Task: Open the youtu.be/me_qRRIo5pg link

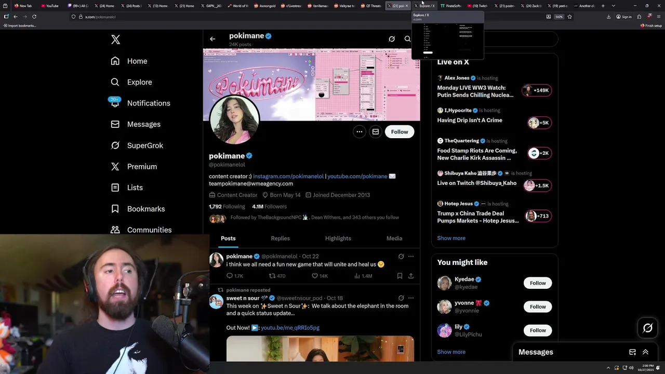Action: [x=290, y=328]
